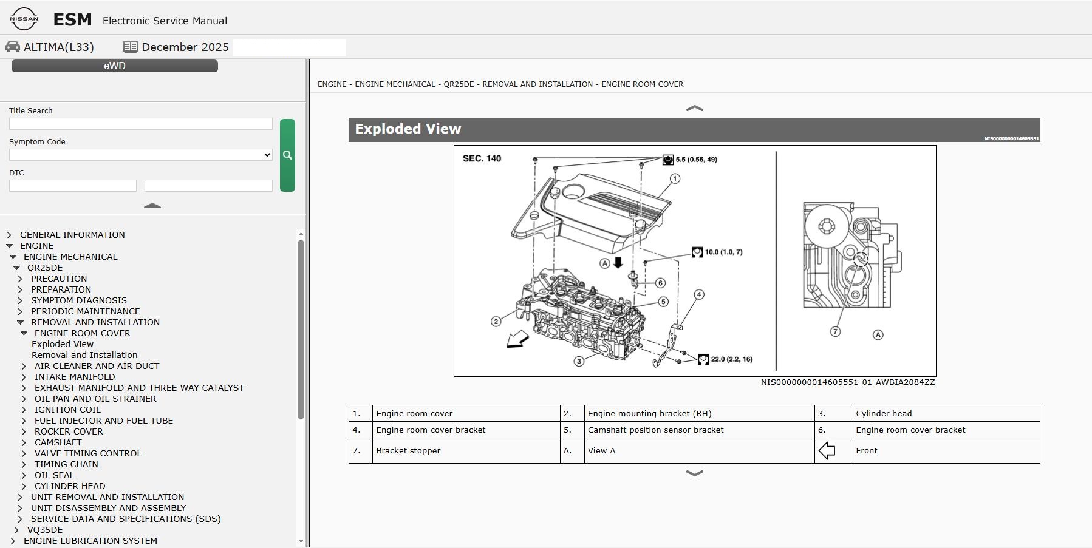Select INTAKE MANIFOLD in tree
Image resolution: width=1092 pixels, height=548 pixels.
tap(75, 377)
